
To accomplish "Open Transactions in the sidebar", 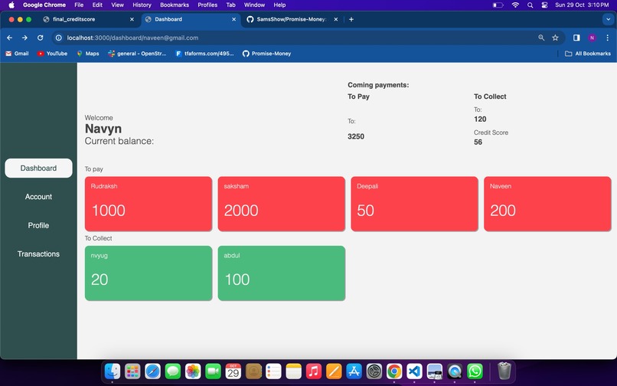I will click(38, 254).
